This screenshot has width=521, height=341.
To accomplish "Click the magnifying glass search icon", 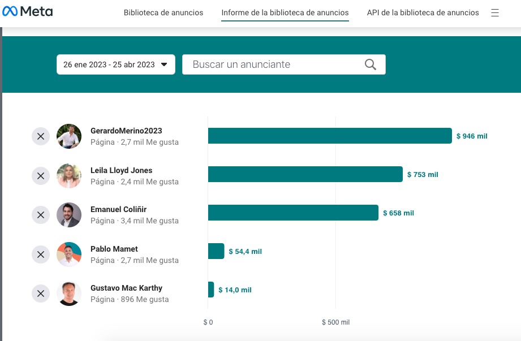I will coord(370,64).
